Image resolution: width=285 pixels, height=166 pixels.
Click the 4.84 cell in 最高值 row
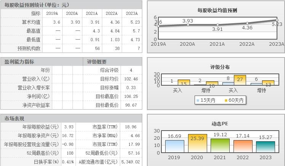click(115, 31)
